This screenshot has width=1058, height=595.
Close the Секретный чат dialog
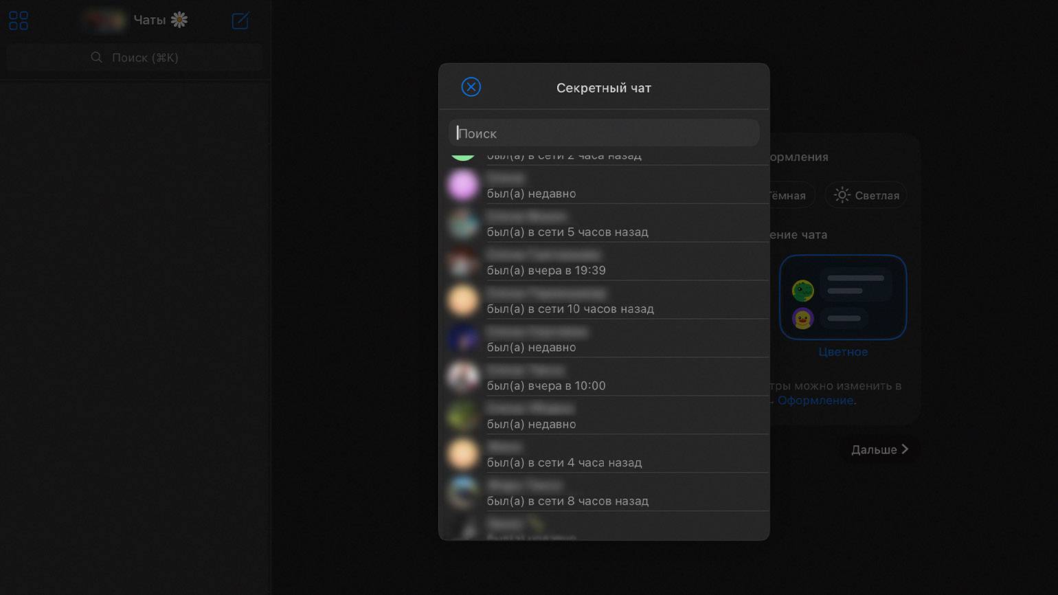[471, 87]
